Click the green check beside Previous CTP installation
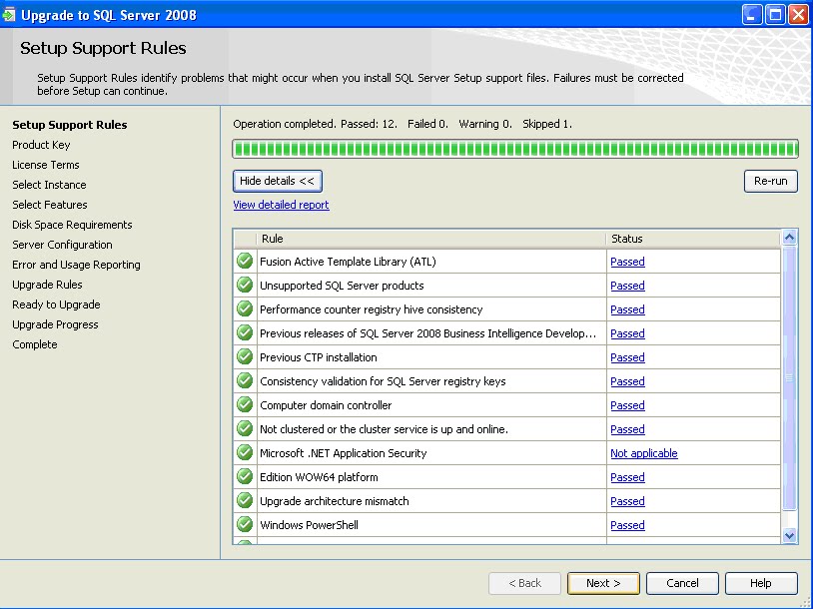Screen dimensions: 813x609 point(245,357)
